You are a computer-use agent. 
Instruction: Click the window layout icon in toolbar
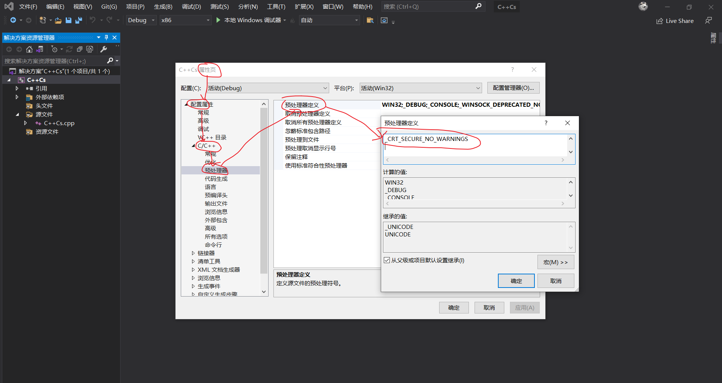point(384,20)
